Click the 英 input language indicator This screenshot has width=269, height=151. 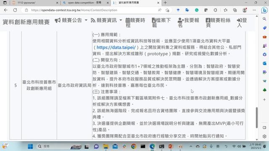(218, 146)
